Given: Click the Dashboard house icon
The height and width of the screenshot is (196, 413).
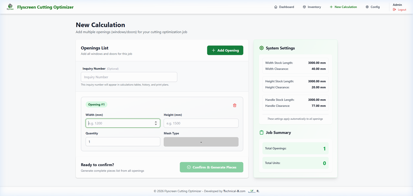Looking at the screenshot, I should 276,7.
